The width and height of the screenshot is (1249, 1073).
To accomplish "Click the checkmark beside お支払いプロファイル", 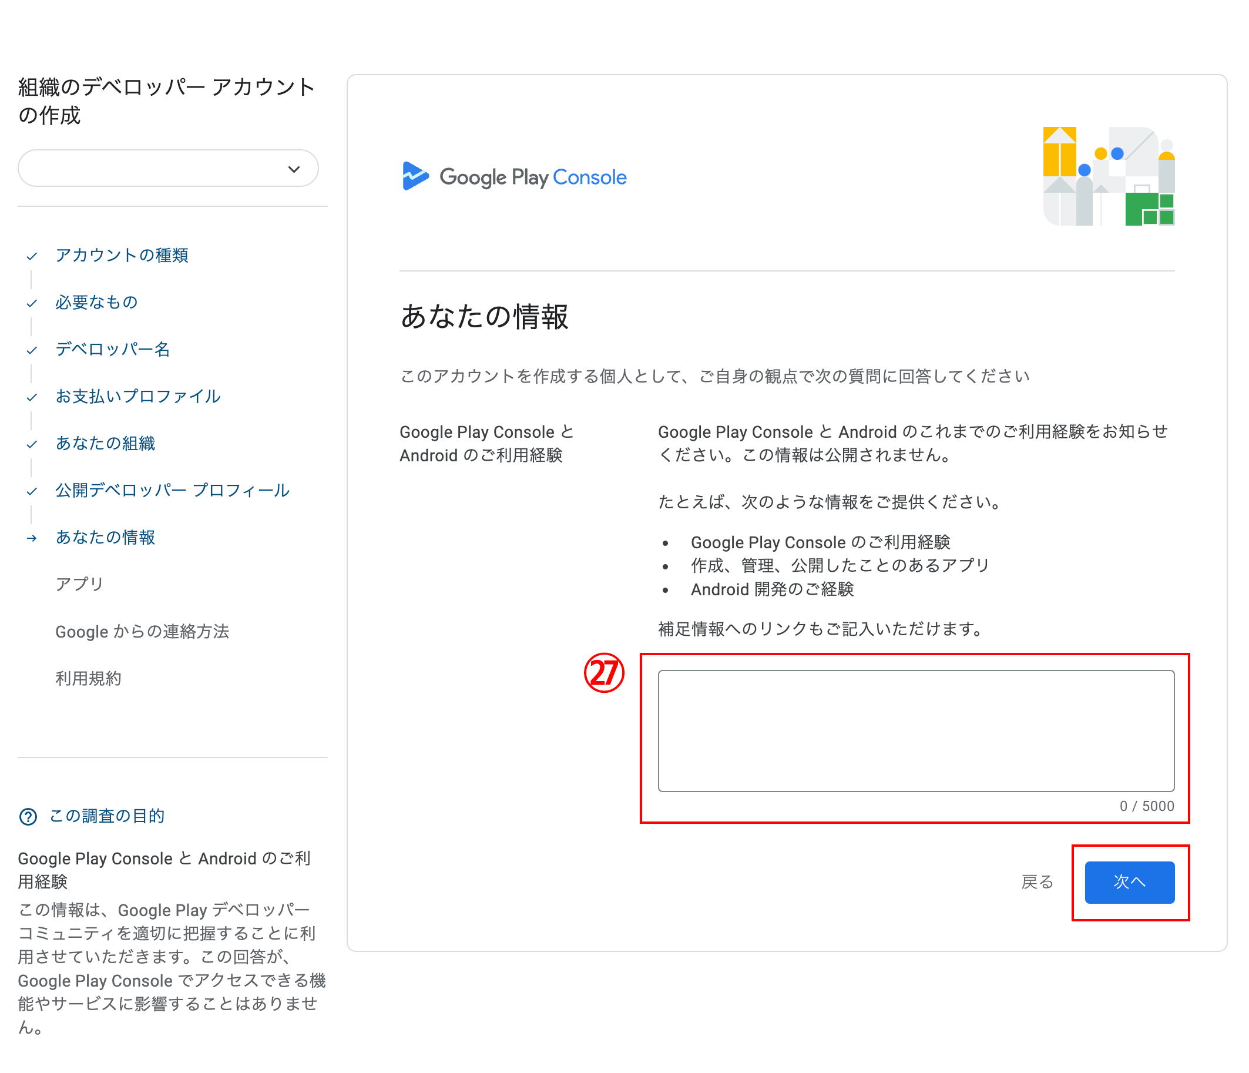I will (32, 397).
